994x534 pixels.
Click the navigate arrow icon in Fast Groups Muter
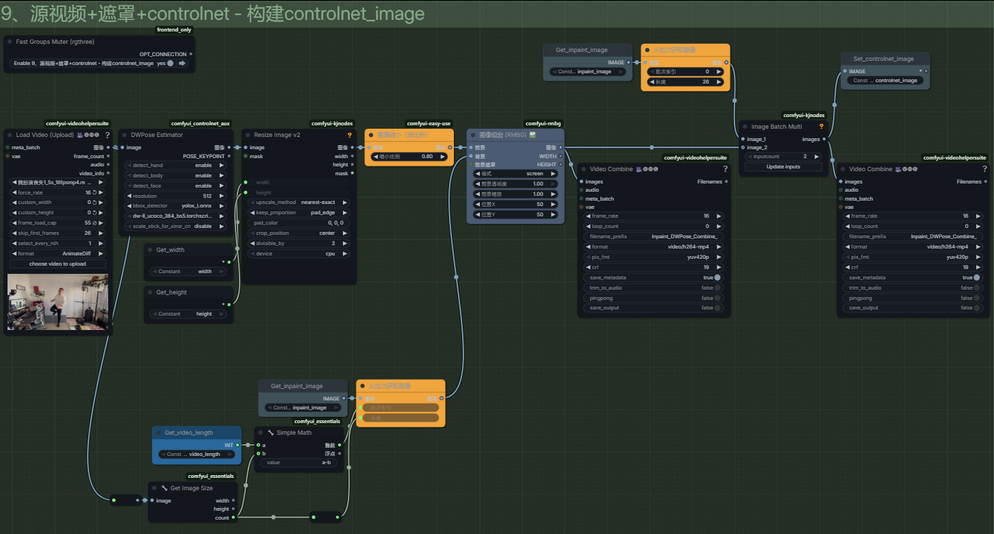pos(182,63)
